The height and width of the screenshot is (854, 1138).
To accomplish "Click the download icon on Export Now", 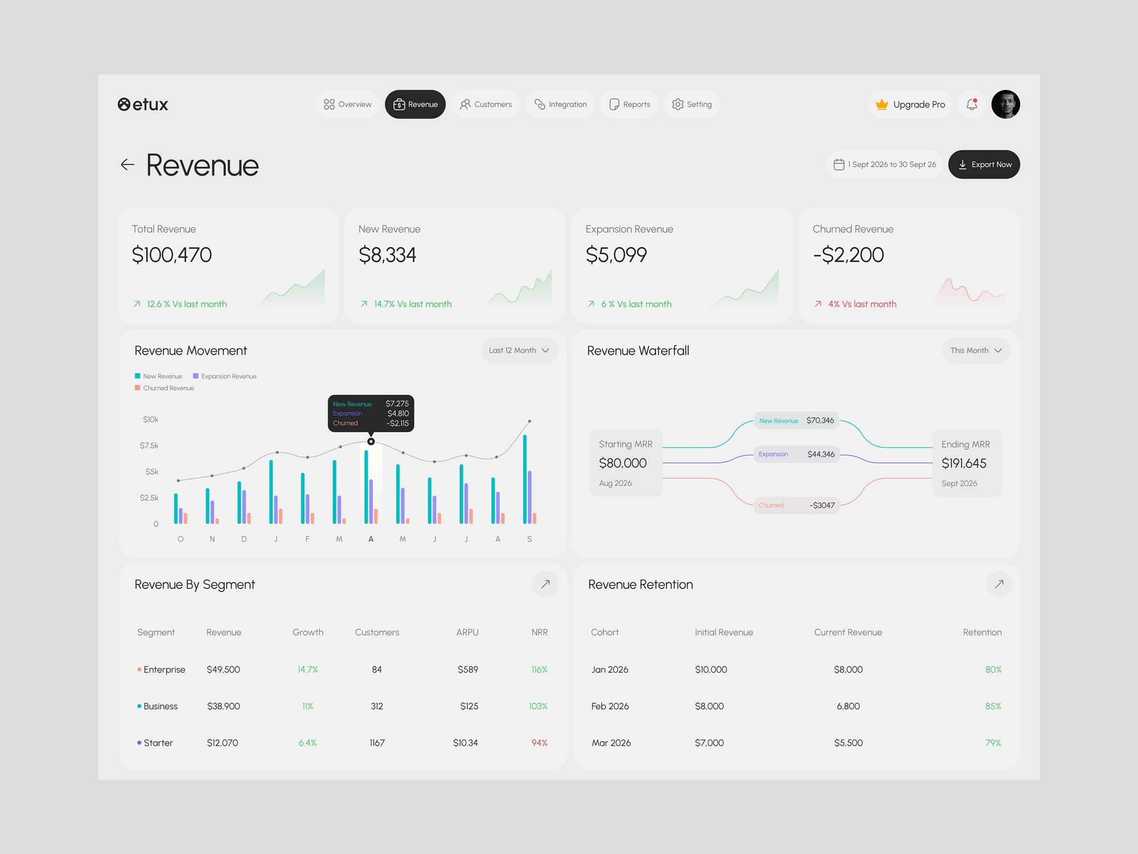I will click(x=962, y=165).
